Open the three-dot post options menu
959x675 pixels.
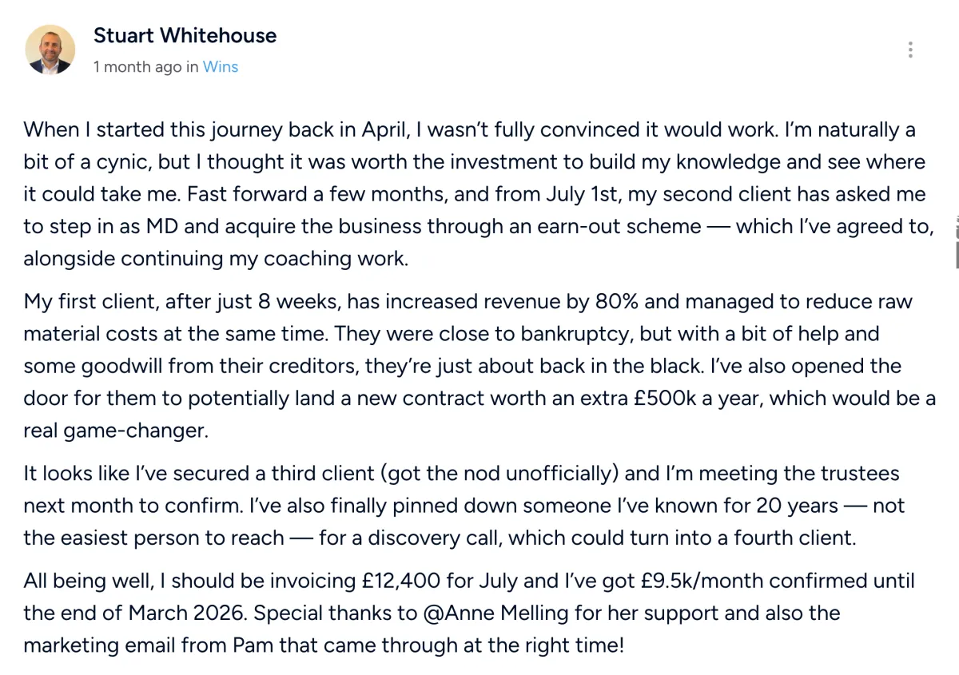910,50
